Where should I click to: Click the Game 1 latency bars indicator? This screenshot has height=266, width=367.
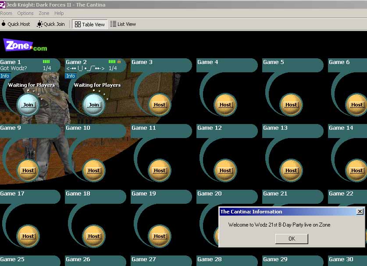click(x=46, y=61)
